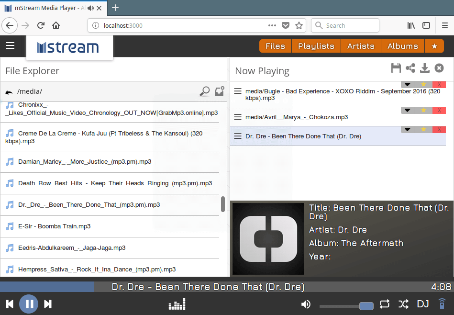The image size is (454, 315).
Task: Open the hamburger sidebar menu
Action: point(10,46)
